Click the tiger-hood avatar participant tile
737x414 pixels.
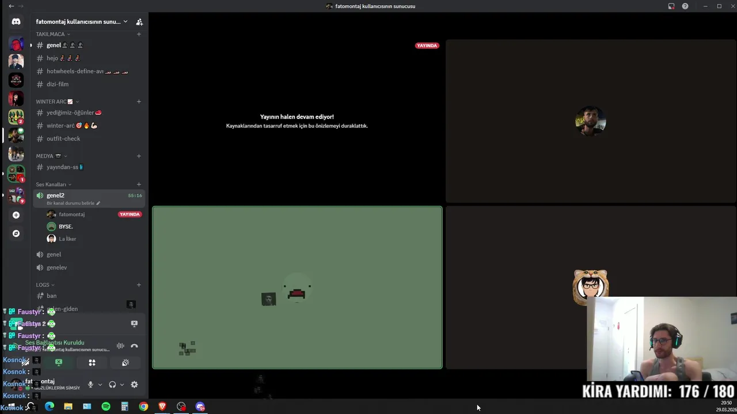pos(591,286)
